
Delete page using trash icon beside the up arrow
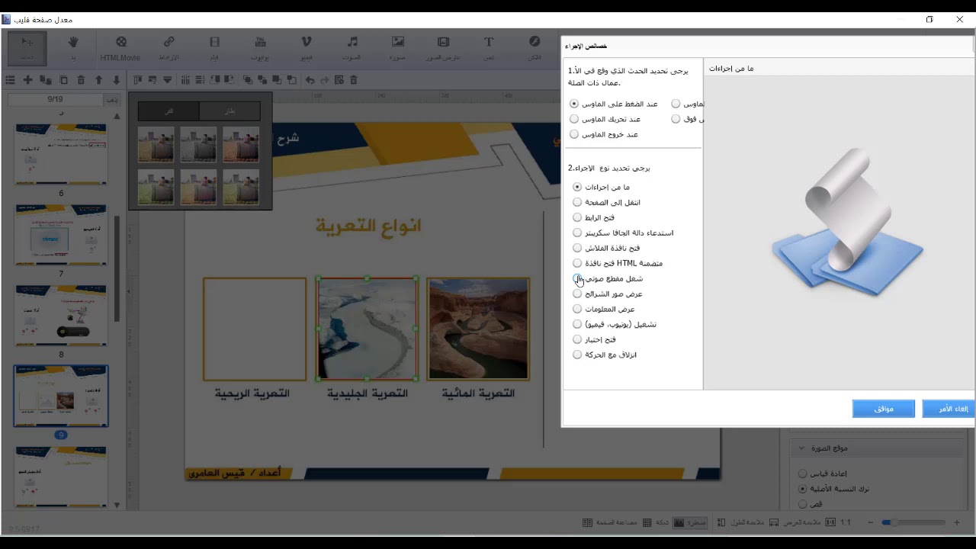(81, 80)
